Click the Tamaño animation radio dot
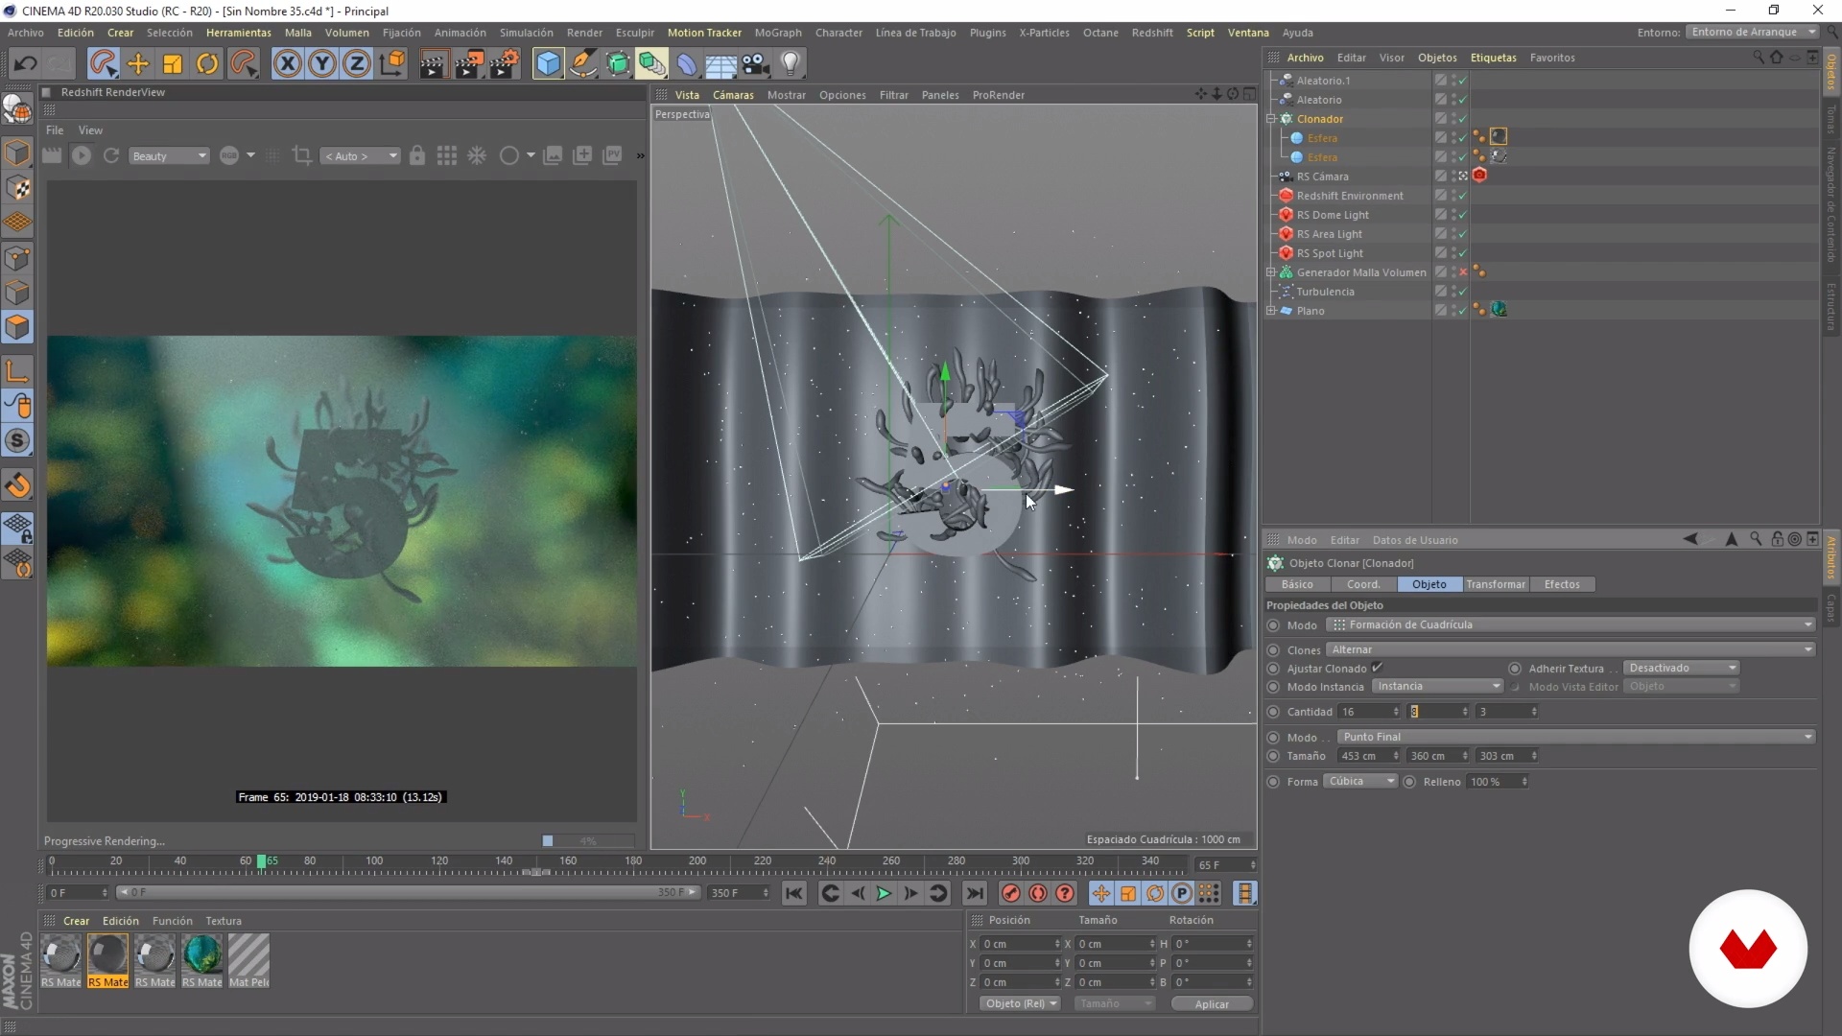1842x1036 pixels. 1273,756
